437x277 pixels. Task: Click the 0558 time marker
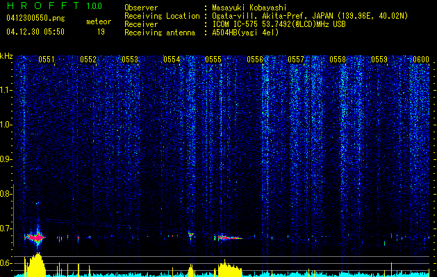pyautogui.click(x=338, y=59)
